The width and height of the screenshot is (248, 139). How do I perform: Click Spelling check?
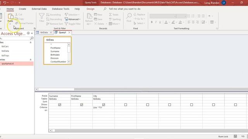[x=115, y=19]
